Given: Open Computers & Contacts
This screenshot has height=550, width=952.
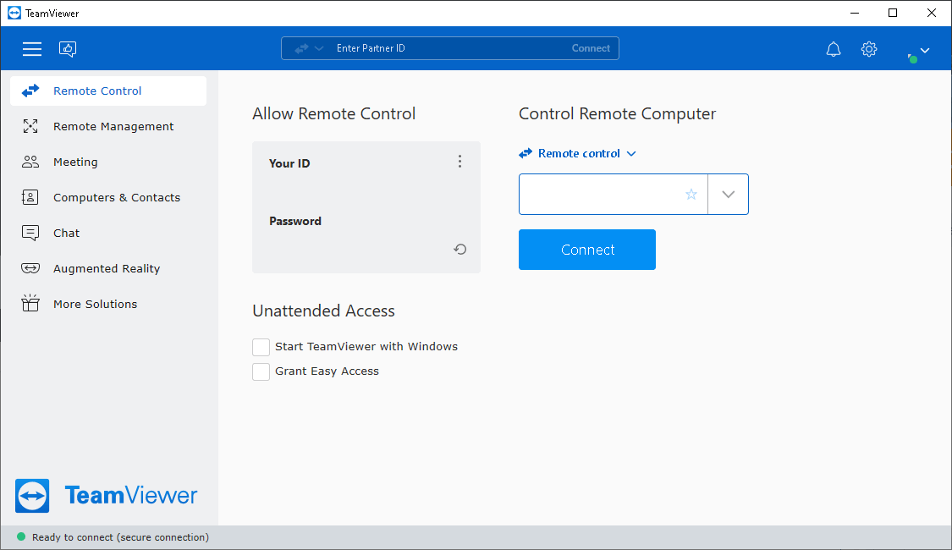Looking at the screenshot, I should click(x=108, y=197).
